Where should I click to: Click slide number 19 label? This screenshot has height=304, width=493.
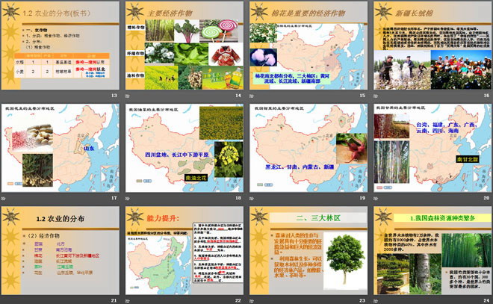tap(362, 198)
